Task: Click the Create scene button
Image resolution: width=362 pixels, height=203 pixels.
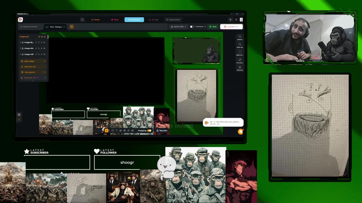Action: click(173, 20)
